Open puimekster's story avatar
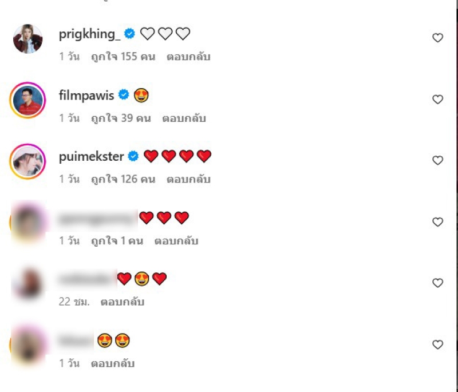 pyautogui.click(x=27, y=161)
